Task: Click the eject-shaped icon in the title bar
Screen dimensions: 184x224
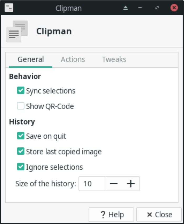Action: coord(125,8)
